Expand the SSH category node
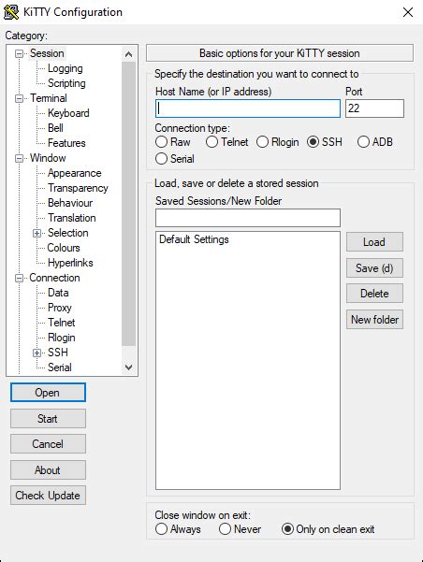This screenshot has height=562, width=423. tap(36, 353)
